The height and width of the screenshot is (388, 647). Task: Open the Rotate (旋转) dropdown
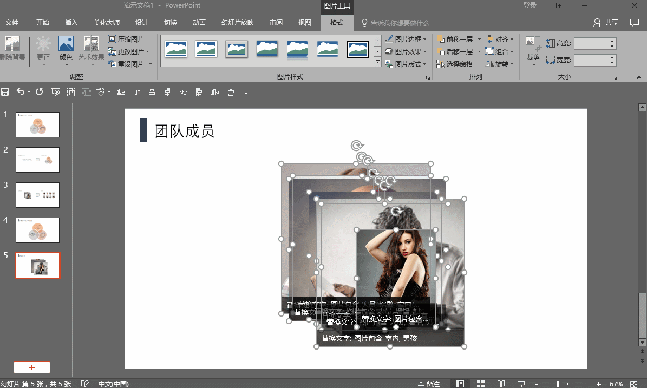point(500,64)
